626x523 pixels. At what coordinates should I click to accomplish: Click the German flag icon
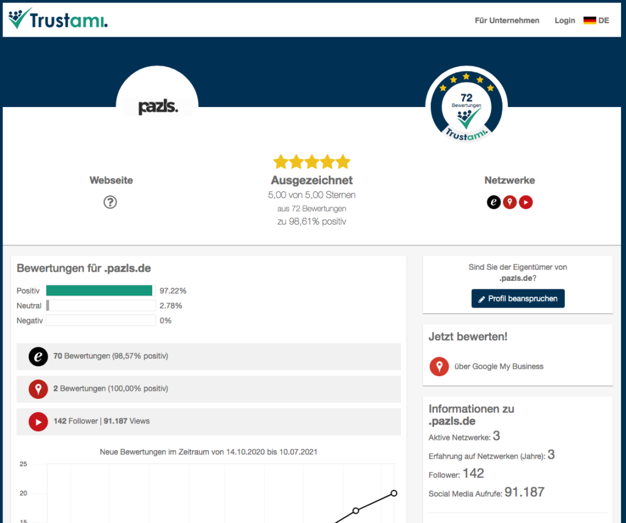(x=589, y=20)
